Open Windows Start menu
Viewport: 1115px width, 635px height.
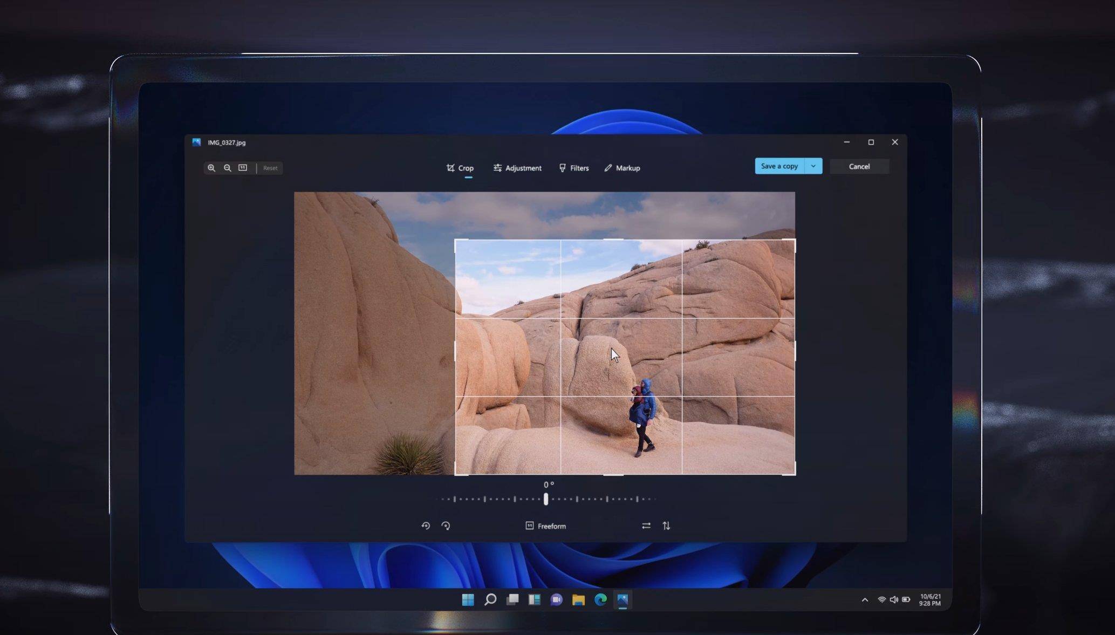pyautogui.click(x=468, y=600)
